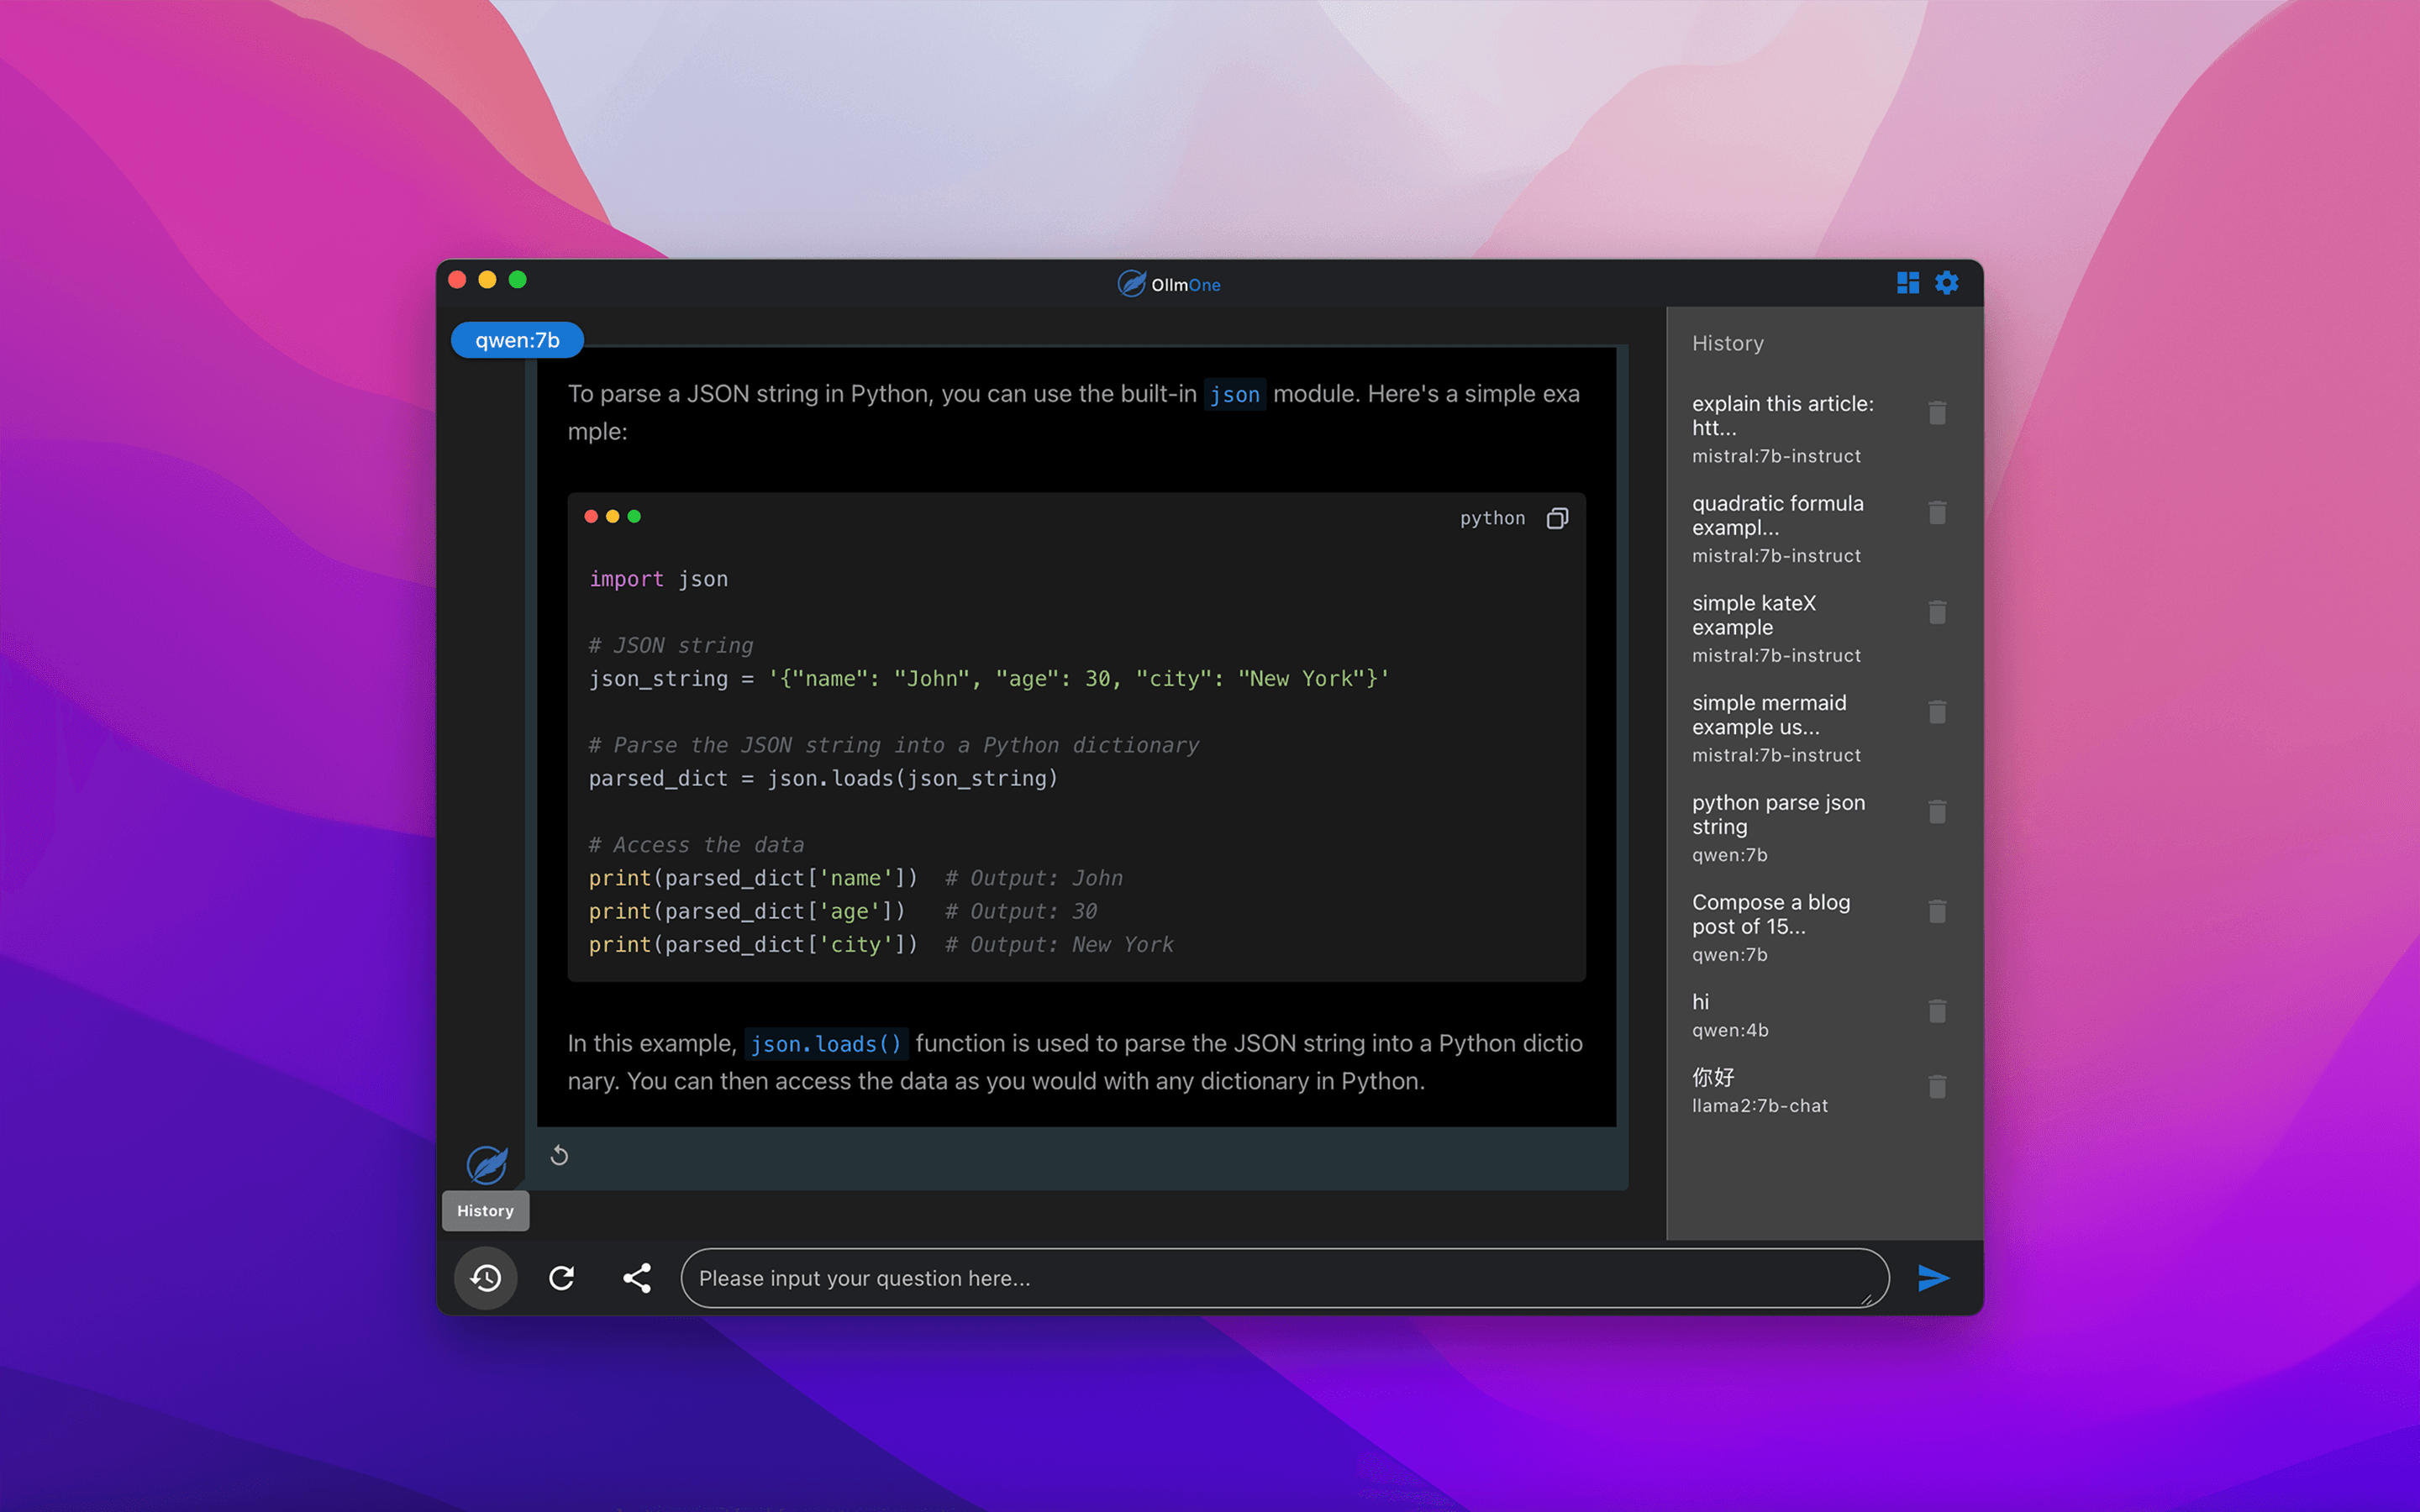
Task: Delete the 'quadratic formula exampl...' history entry
Action: coord(1937,513)
